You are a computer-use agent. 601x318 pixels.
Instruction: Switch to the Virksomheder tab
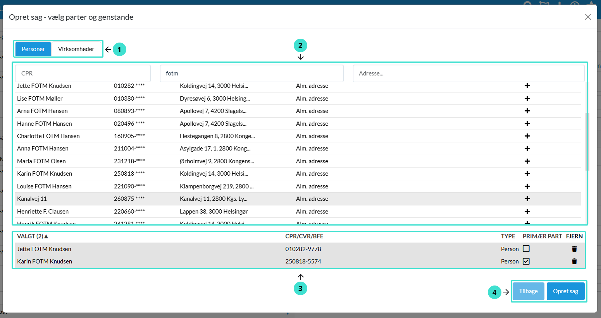click(76, 49)
